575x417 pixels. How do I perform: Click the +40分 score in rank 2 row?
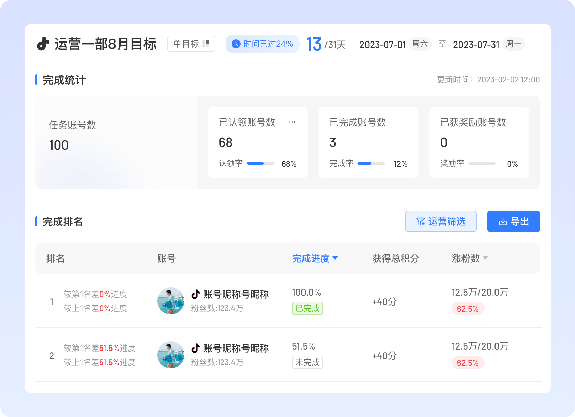pos(385,356)
